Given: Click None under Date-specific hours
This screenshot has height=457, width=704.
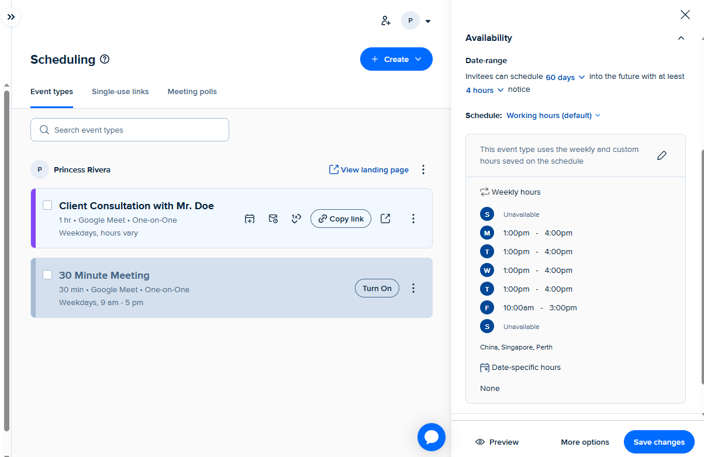Looking at the screenshot, I should coord(490,388).
